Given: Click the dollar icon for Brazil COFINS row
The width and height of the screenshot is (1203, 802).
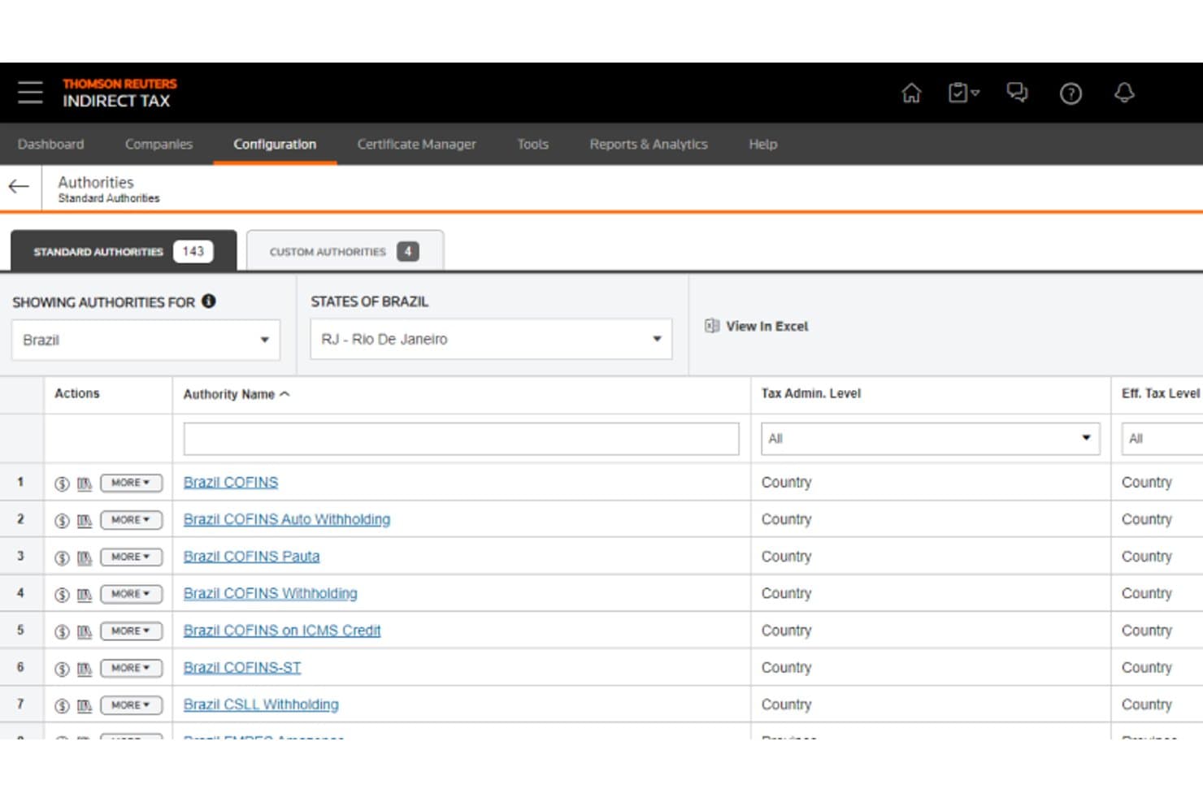Looking at the screenshot, I should (x=62, y=483).
